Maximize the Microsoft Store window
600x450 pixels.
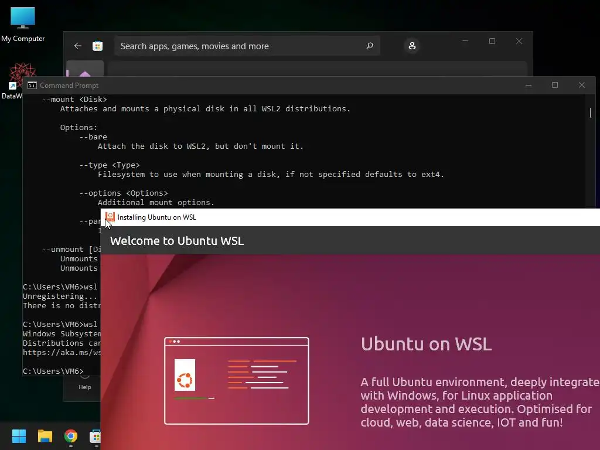[492, 41]
